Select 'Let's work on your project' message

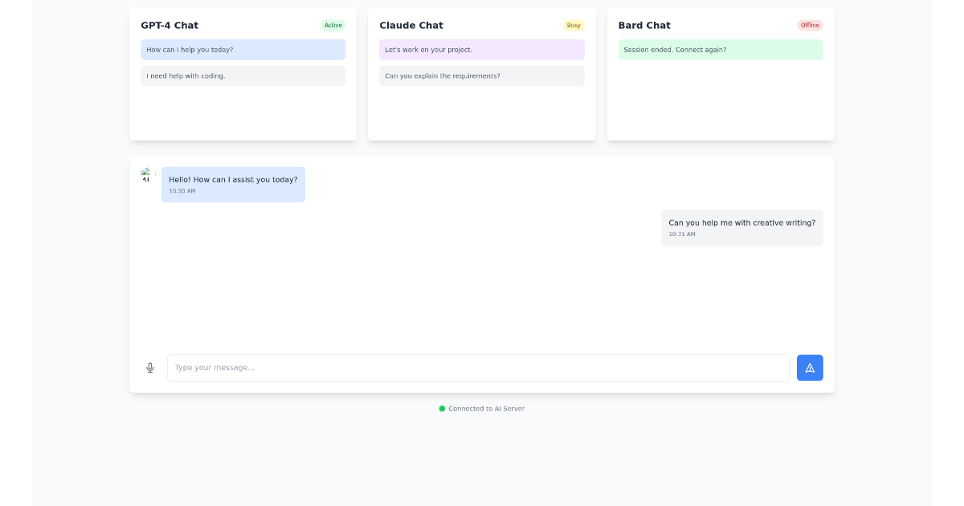click(481, 50)
